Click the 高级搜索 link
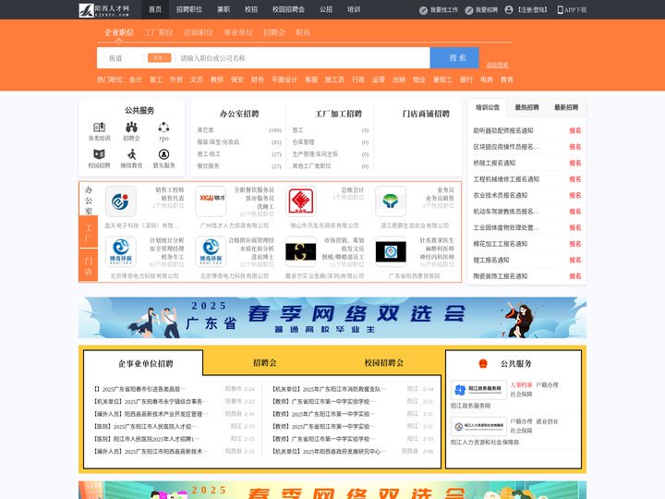Image resolution: width=665 pixels, height=499 pixels. coord(497,65)
